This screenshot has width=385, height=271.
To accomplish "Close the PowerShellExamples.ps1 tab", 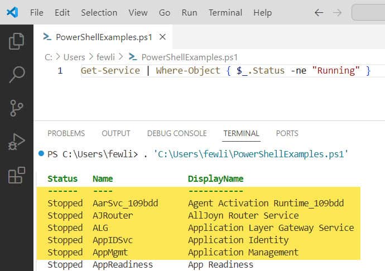I will [x=162, y=37].
